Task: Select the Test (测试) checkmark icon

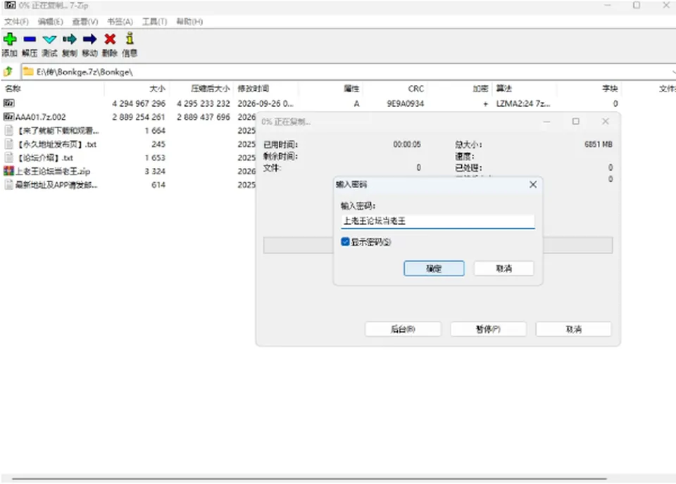Action: (x=49, y=39)
